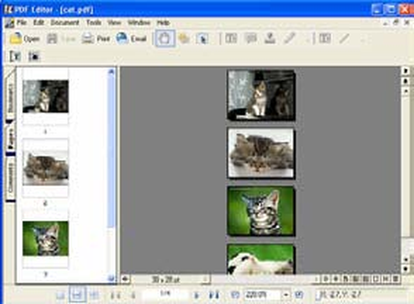Go to the next page
This screenshot has width=414, height=304.
pyautogui.click(x=197, y=295)
